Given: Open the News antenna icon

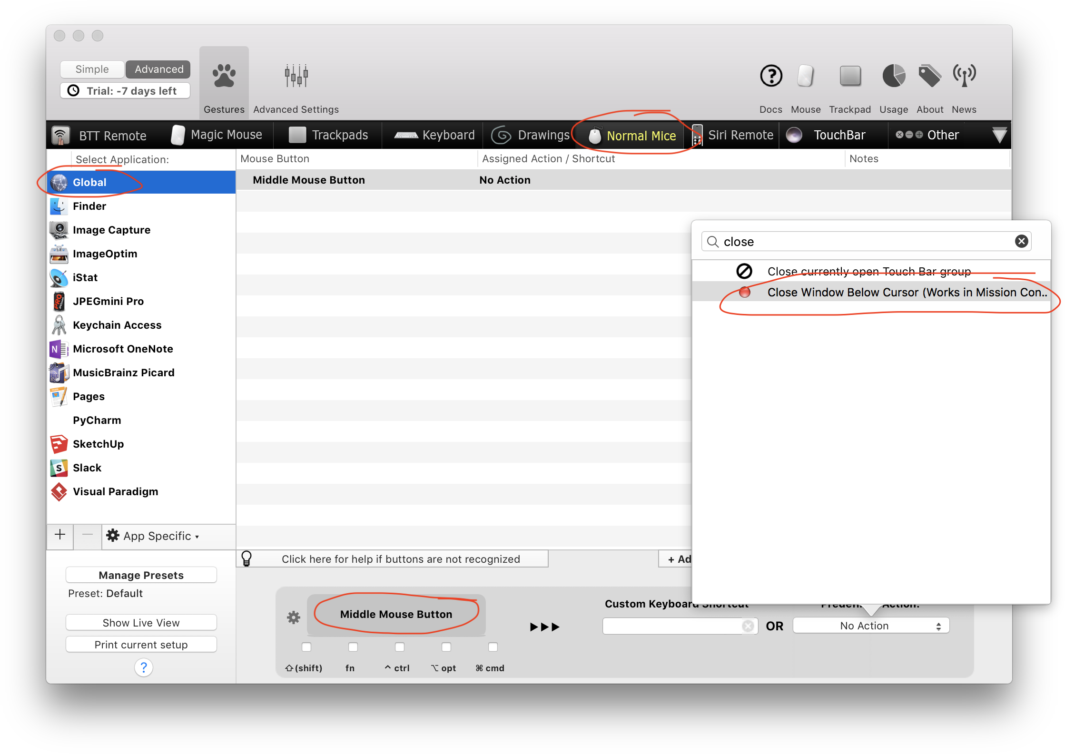Looking at the screenshot, I should (x=964, y=76).
